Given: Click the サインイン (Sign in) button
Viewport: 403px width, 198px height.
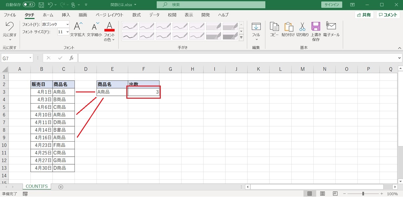Looking at the screenshot, I should coord(331,5).
